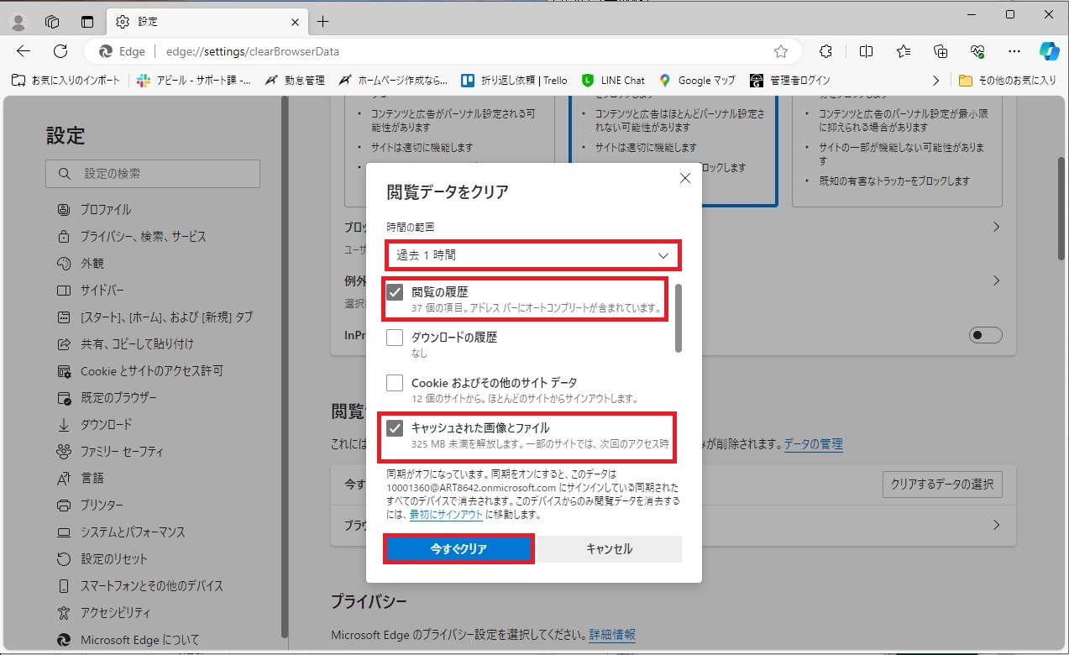Show more bookmarks with the chevron
Image resolution: width=1069 pixels, height=655 pixels.
point(936,81)
